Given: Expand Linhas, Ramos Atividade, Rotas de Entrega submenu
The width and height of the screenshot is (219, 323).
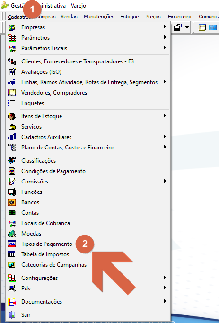Looking at the screenshot, I should [165, 82].
